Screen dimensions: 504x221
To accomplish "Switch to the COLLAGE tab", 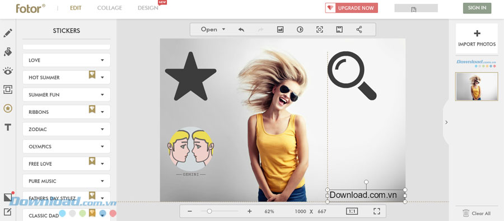I will 110,8.
